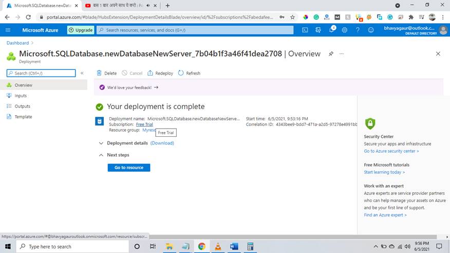Open portal settings gear
Screen dimensions: 450x253
344,30
